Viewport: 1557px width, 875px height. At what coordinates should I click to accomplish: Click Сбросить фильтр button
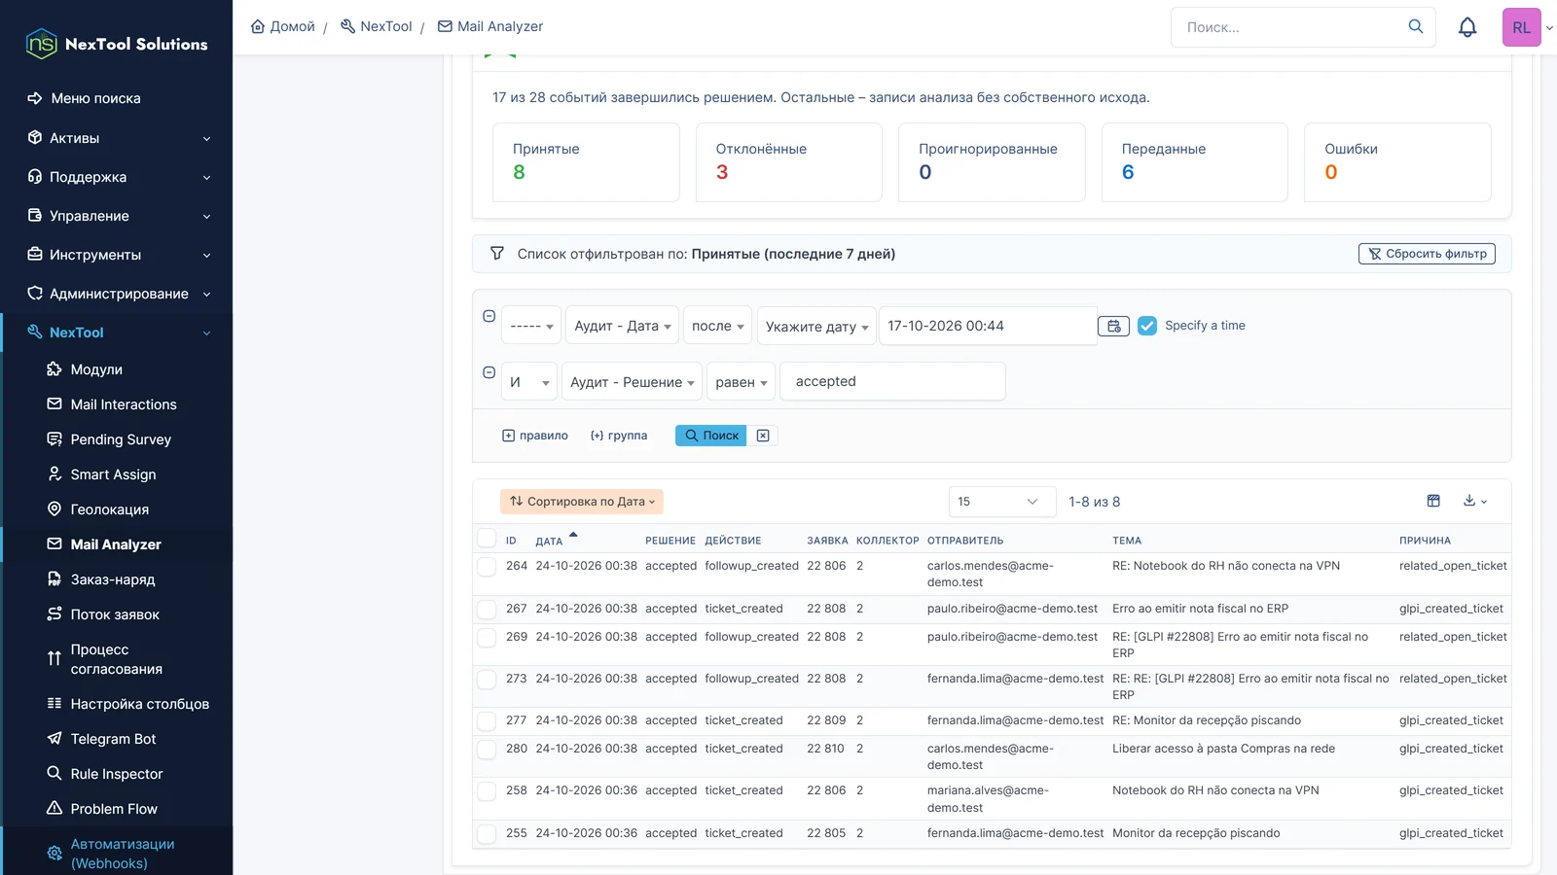pyautogui.click(x=1427, y=254)
